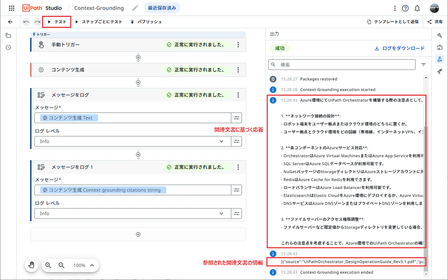Open the help question mark icon

coord(405,8)
